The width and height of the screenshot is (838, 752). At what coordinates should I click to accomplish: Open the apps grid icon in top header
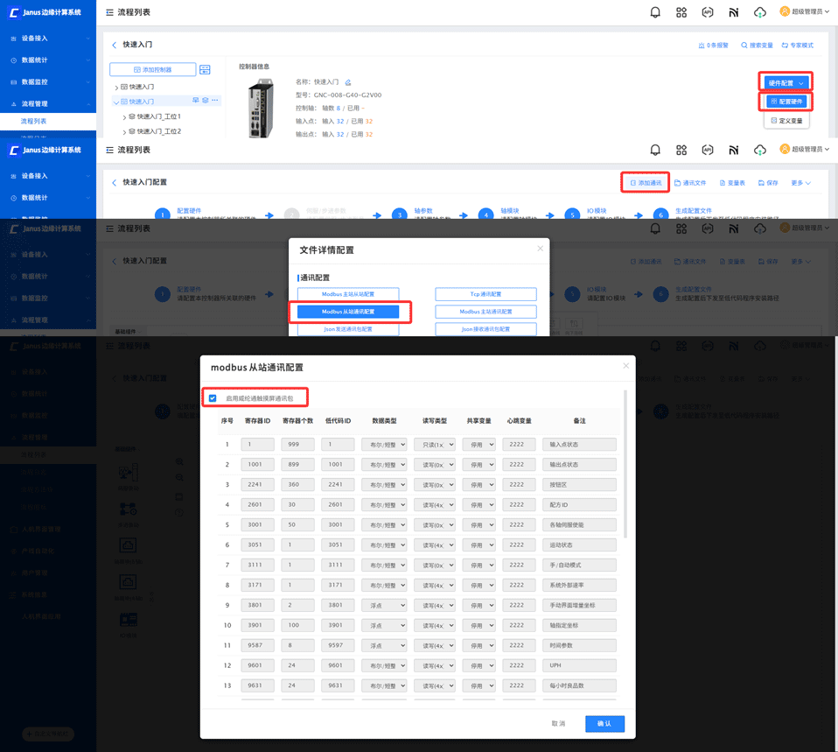[681, 12]
